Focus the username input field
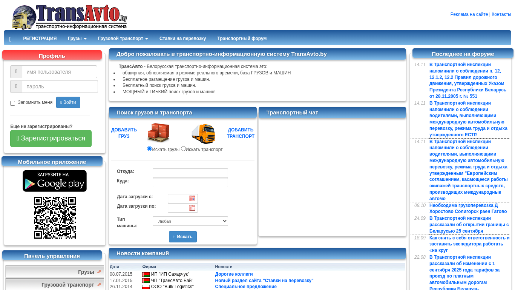Viewport: 515px width, 290px height. pos(60,72)
